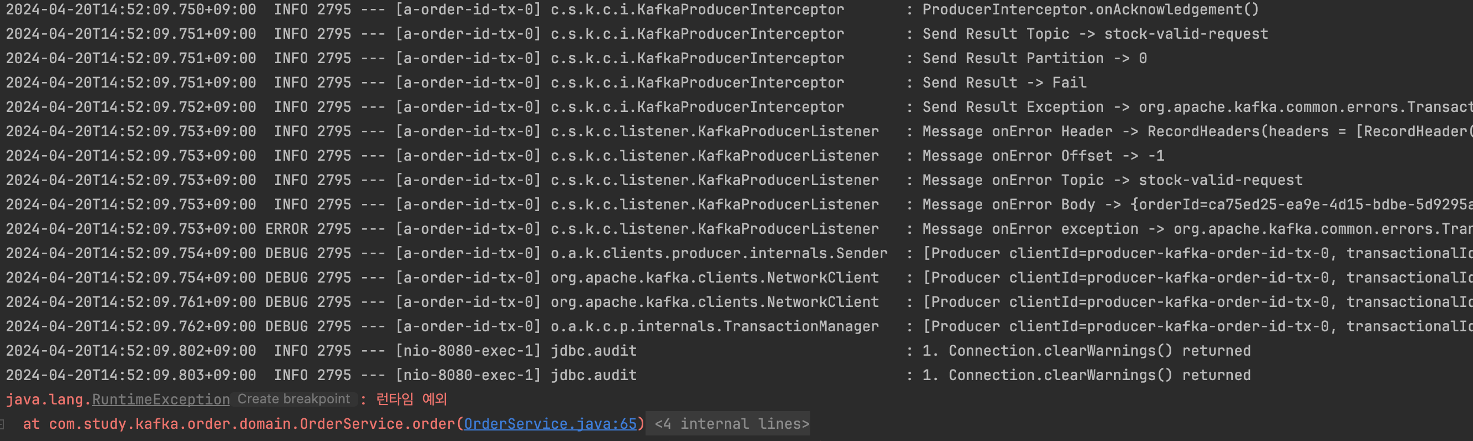
Task: Click the 'Send Result -> Fail' log message
Action: [1004, 83]
